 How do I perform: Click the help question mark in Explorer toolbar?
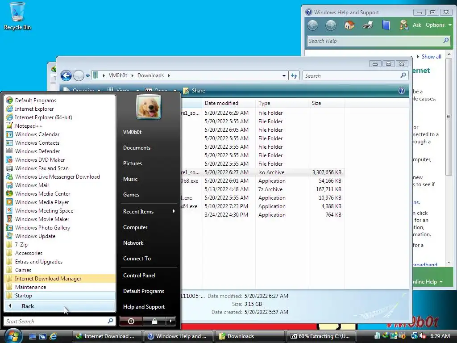pos(401,91)
